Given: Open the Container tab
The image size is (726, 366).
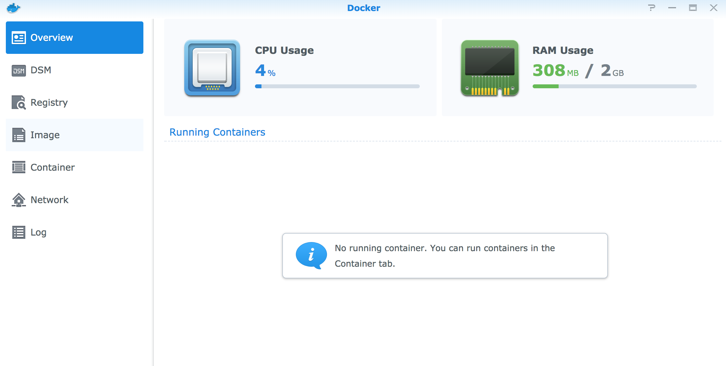Looking at the screenshot, I should point(53,167).
